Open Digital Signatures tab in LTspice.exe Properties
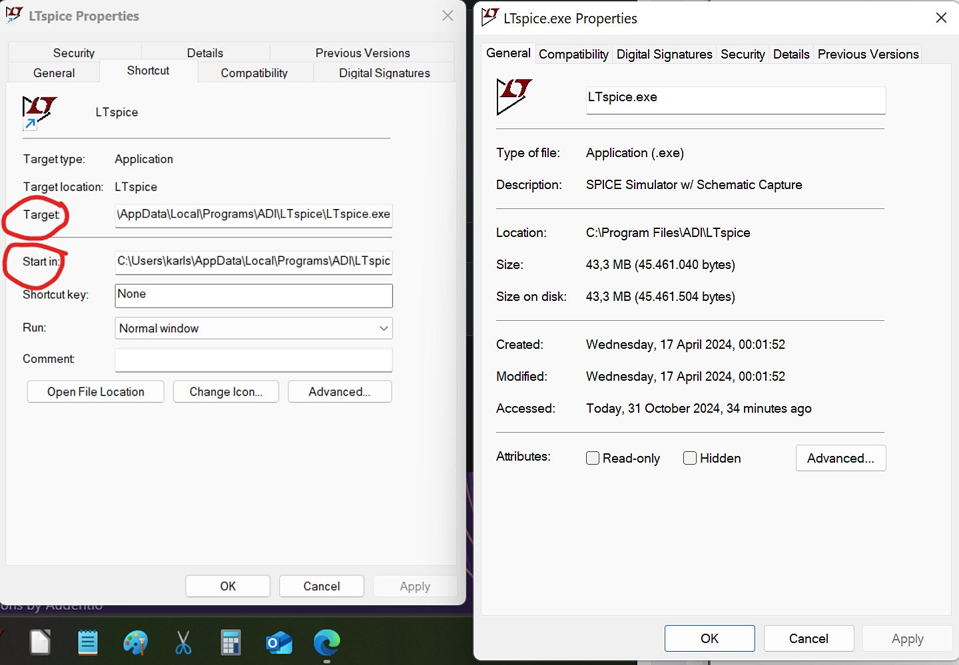959x665 pixels. [x=664, y=55]
